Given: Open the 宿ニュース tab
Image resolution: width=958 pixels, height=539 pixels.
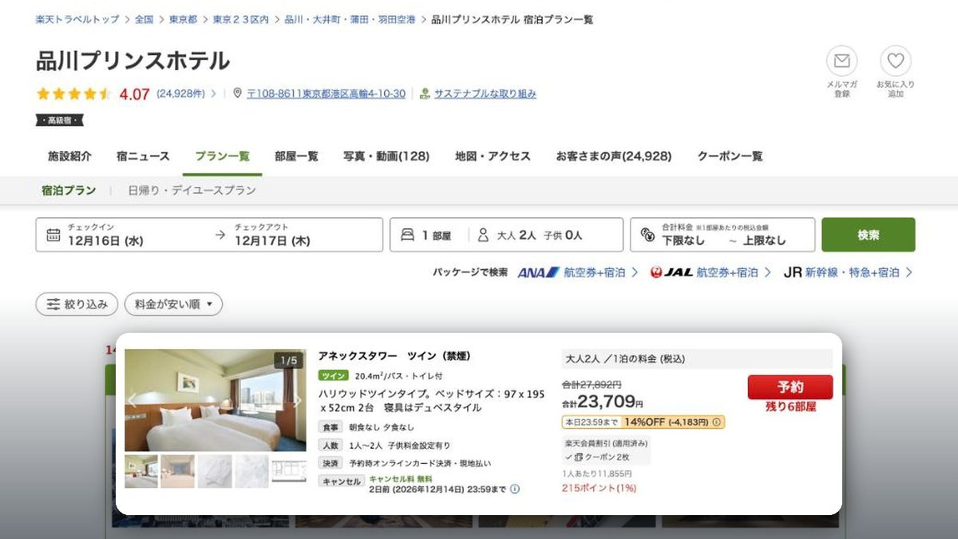Looking at the screenshot, I should click(x=143, y=157).
